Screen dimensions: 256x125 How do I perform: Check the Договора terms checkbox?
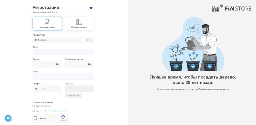(34, 106)
